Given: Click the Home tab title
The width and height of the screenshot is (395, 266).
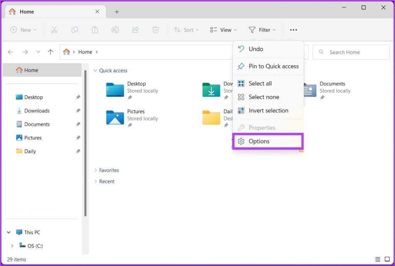Looking at the screenshot, I should pyautogui.click(x=27, y=12).
